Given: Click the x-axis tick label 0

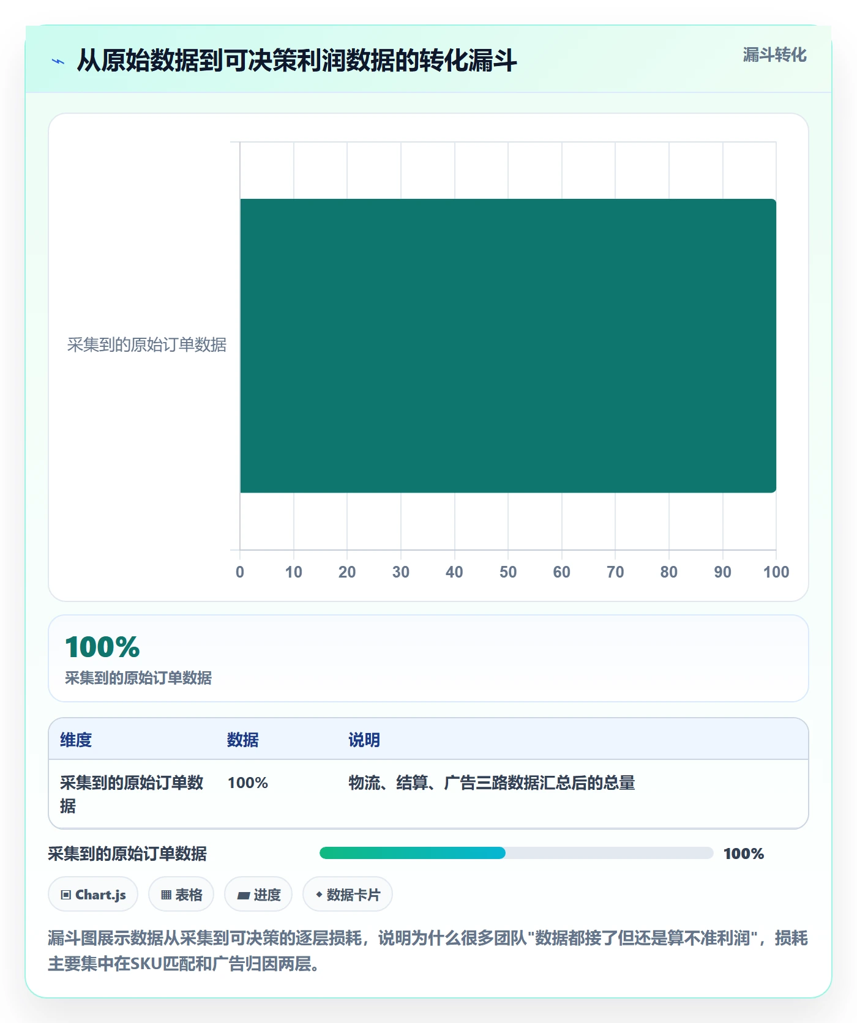Looking at the screenshot, I should [x=240, y=572].
